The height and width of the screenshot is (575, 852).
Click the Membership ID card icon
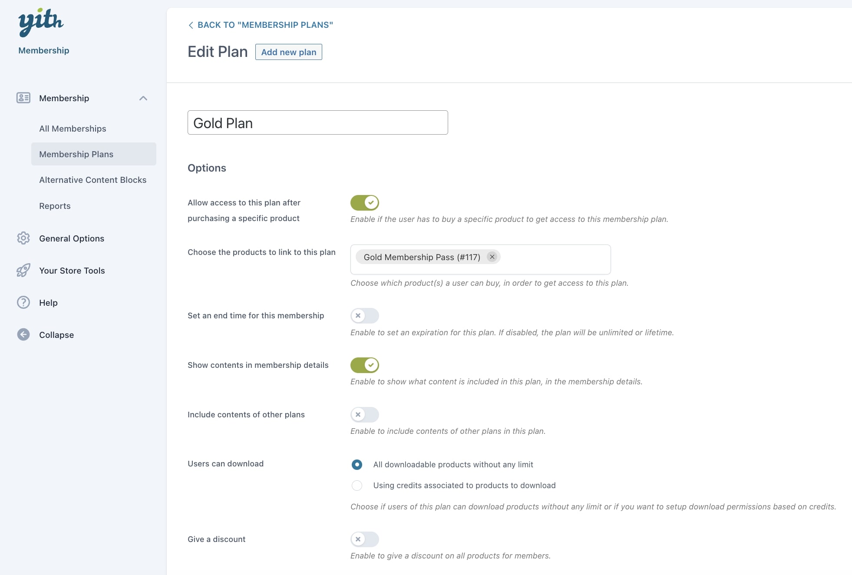[x=23, y=98]
